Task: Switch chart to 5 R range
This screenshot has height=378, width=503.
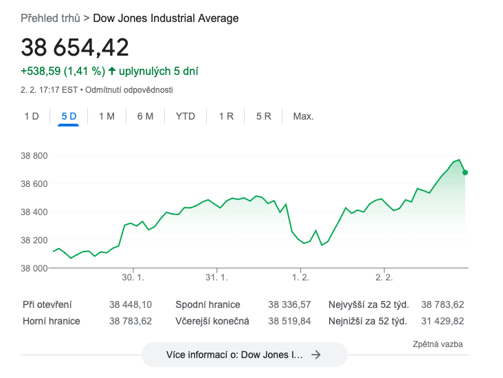Action: (263, 116)
